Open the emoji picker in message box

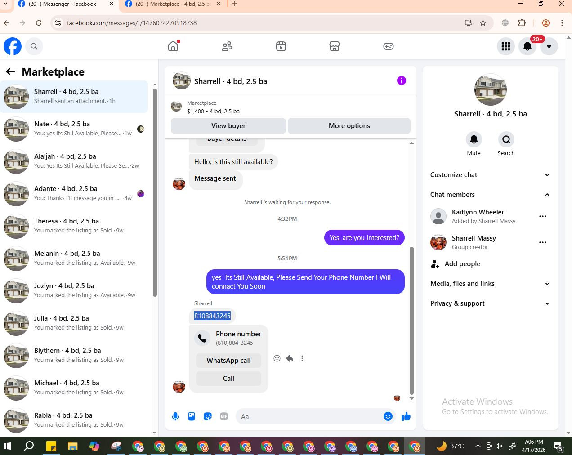click(388, 416)
